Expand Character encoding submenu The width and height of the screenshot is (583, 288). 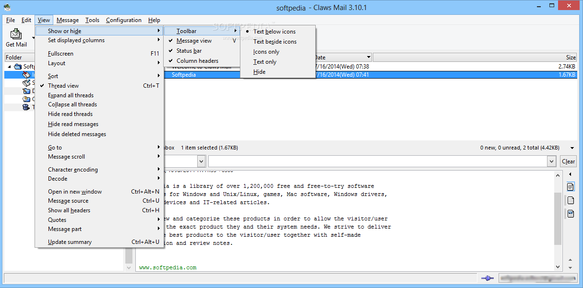coord(100,170)
